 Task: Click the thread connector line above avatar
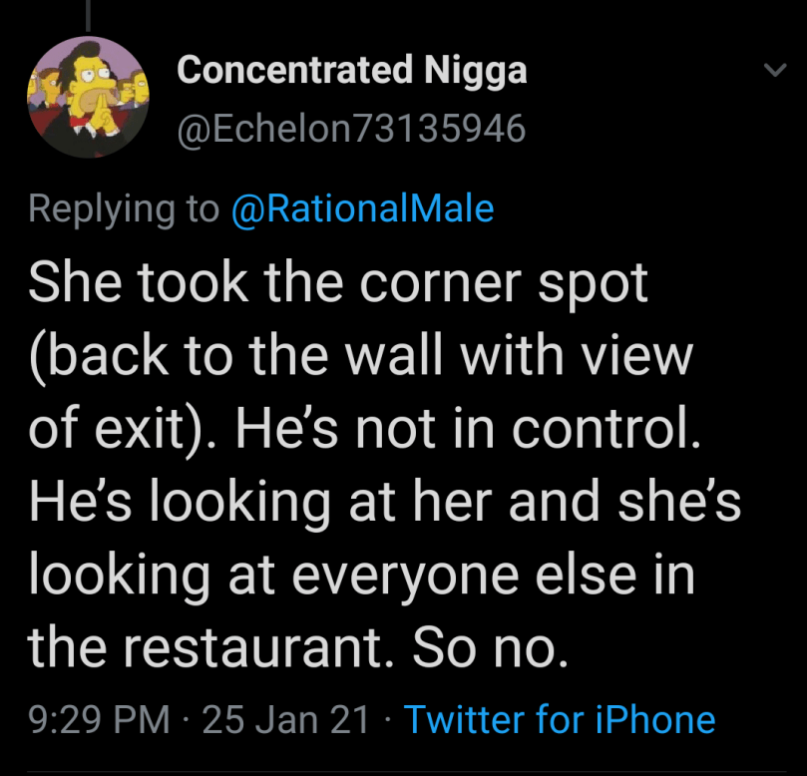pyautogui.click(x=88, y=14)
